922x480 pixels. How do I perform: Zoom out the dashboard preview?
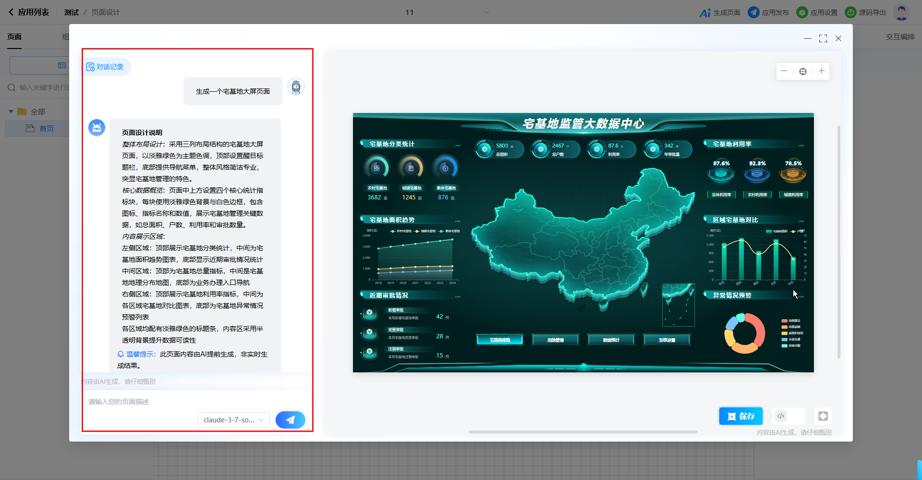tap(784, 71)
